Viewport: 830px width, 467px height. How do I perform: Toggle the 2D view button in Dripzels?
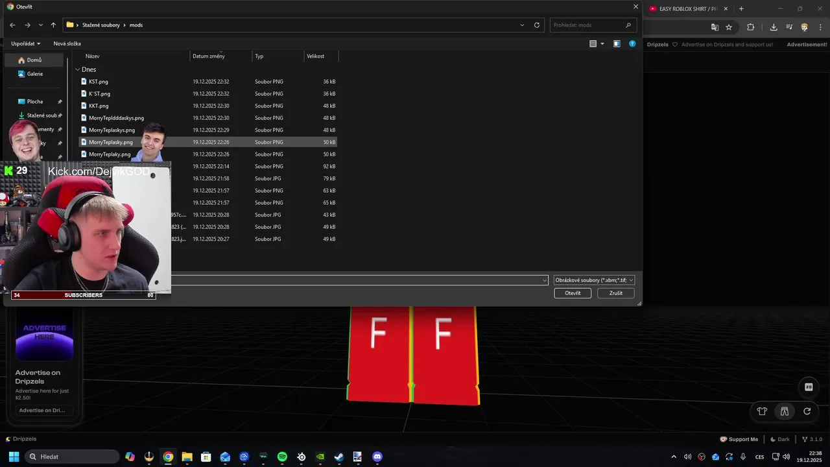click(809, 387)
